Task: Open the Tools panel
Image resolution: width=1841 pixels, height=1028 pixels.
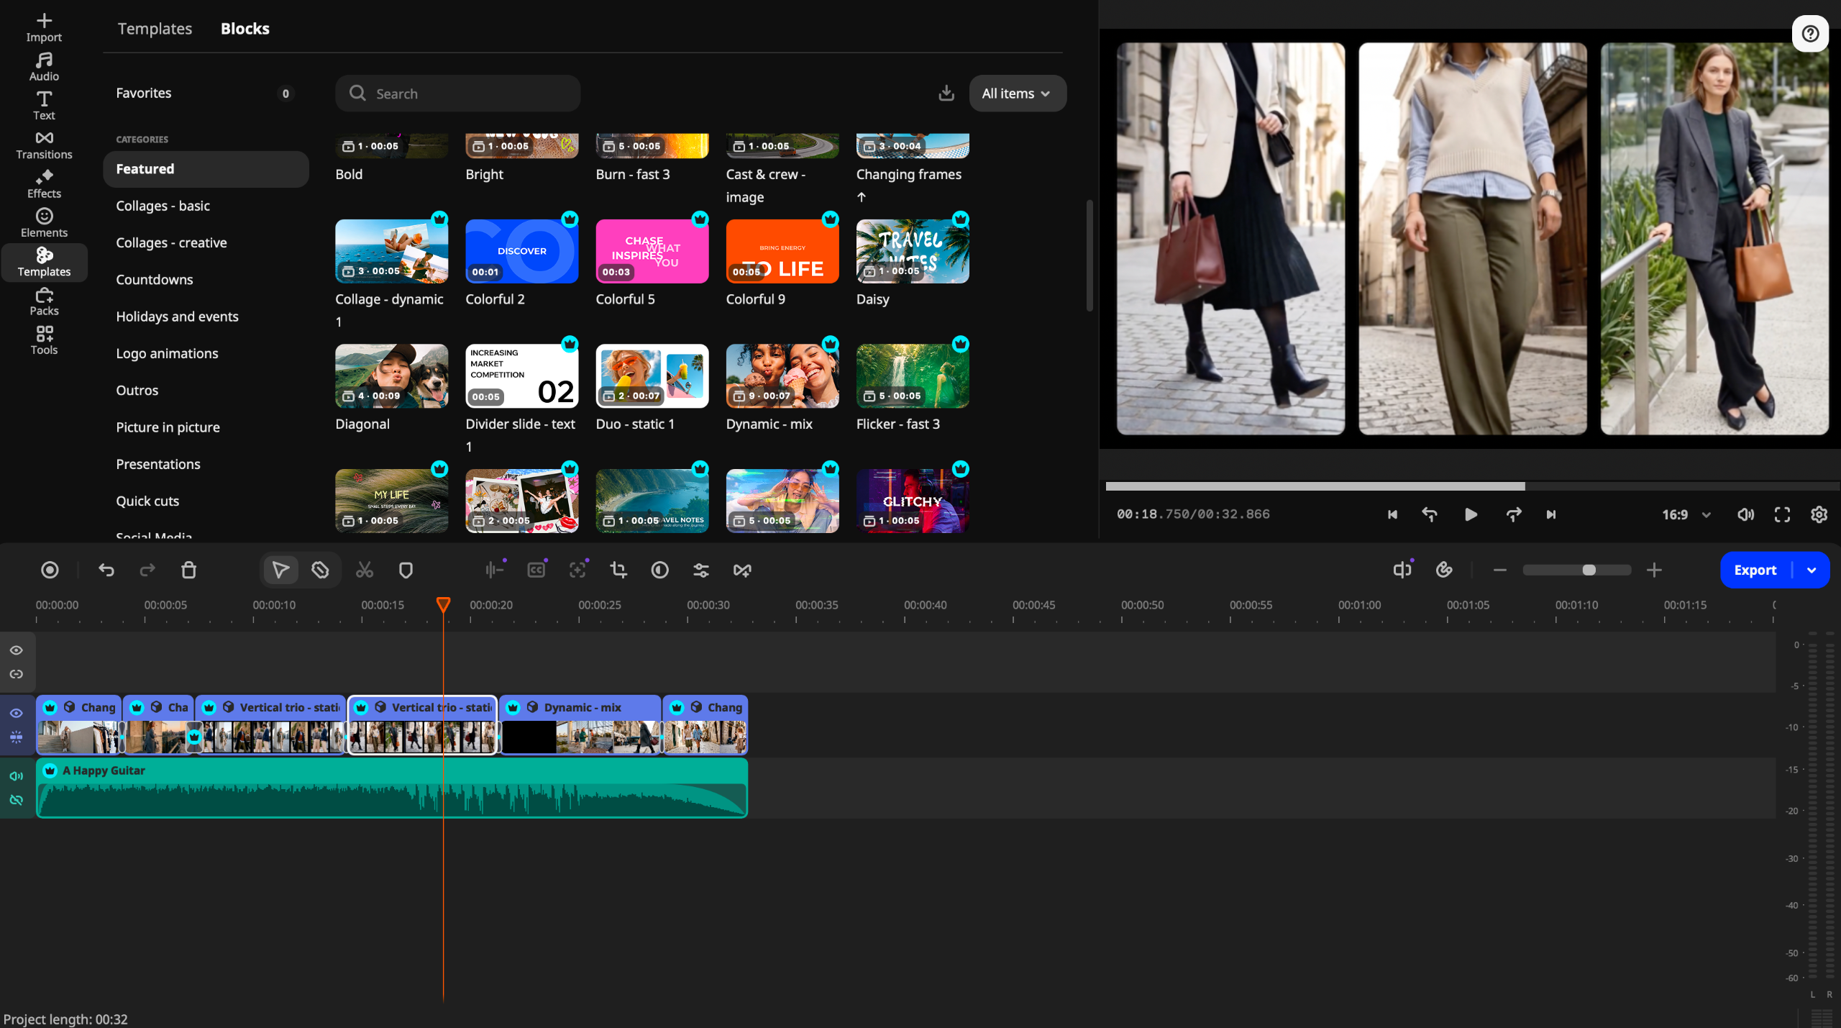Action: 44,340
